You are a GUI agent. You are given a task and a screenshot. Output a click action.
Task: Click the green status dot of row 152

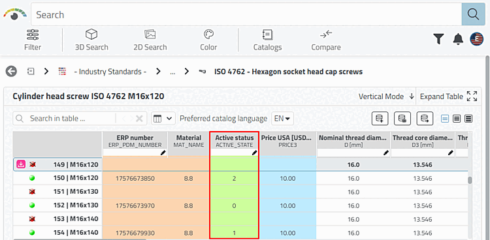click(x=32, y=205)
